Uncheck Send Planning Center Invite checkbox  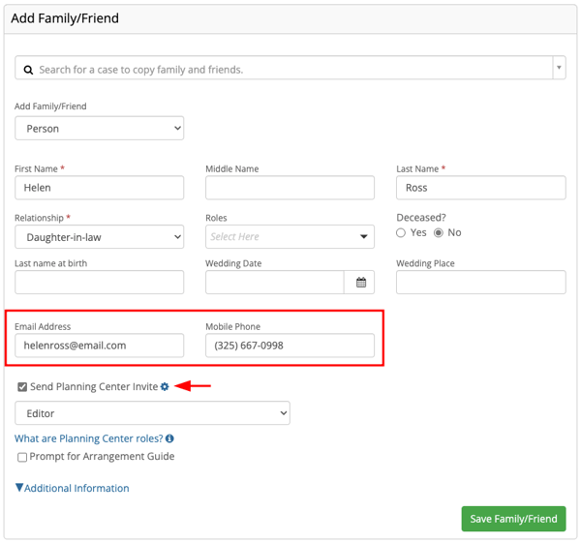click(x=22, y=387)
